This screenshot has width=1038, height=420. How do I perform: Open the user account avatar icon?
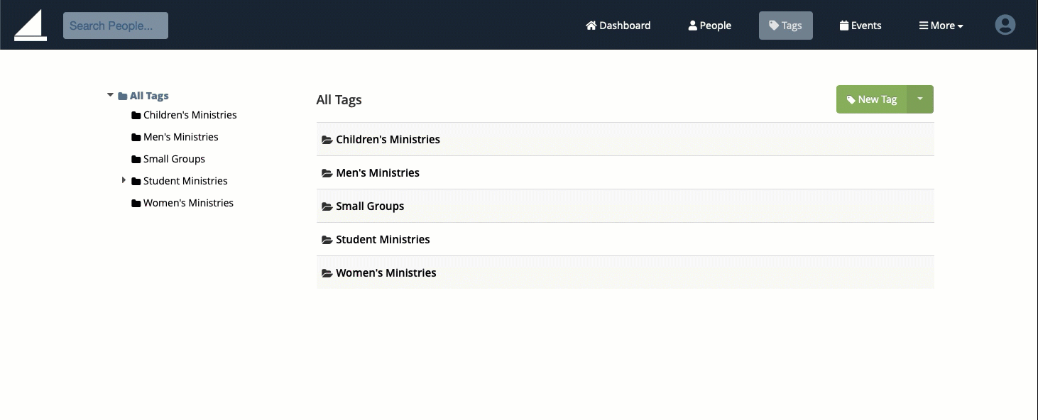(1005, 24)
